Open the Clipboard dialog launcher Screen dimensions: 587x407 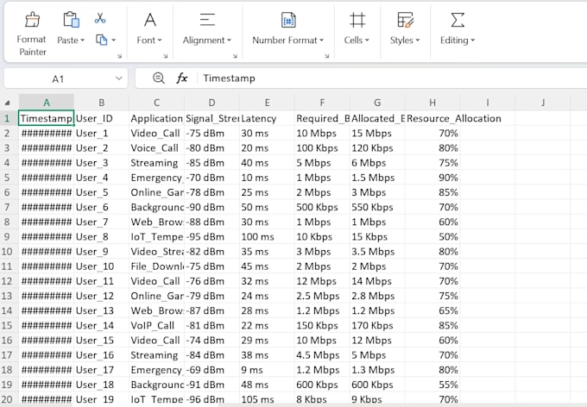point(119,56)
